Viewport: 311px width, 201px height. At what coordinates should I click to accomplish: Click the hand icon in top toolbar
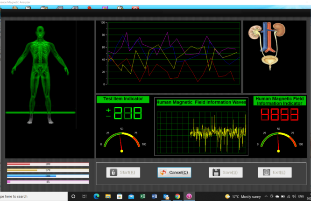(14, 8)
